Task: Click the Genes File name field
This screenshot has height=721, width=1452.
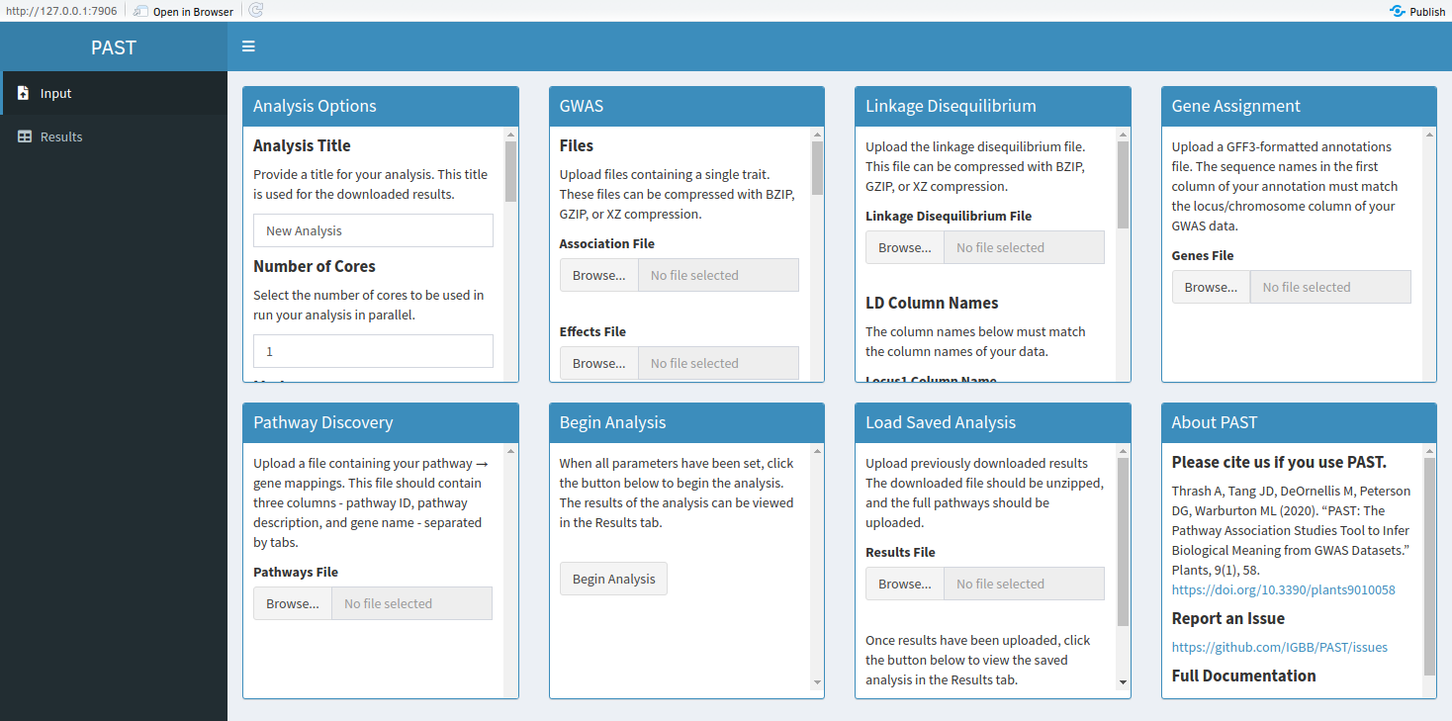Action: pyautogui.click(x=1330, y=287)
